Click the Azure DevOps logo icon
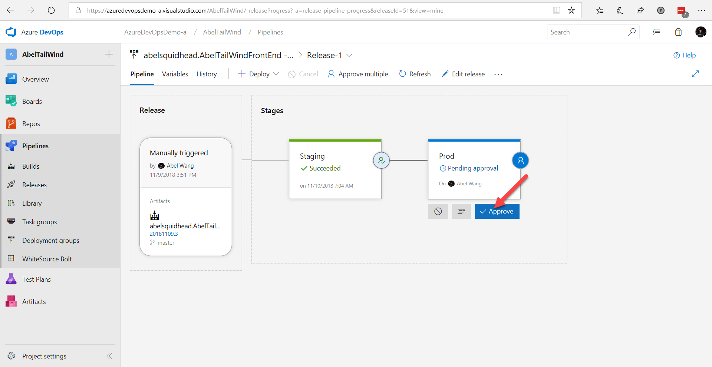The width and height of the screenshot is (712, 367). click(x=11, y=32)
